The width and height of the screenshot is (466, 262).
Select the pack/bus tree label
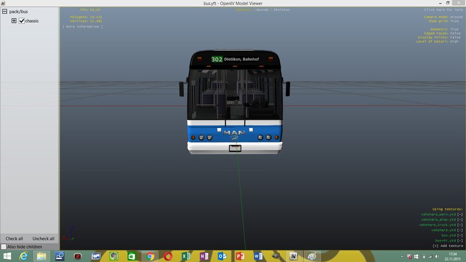(19, 12)
